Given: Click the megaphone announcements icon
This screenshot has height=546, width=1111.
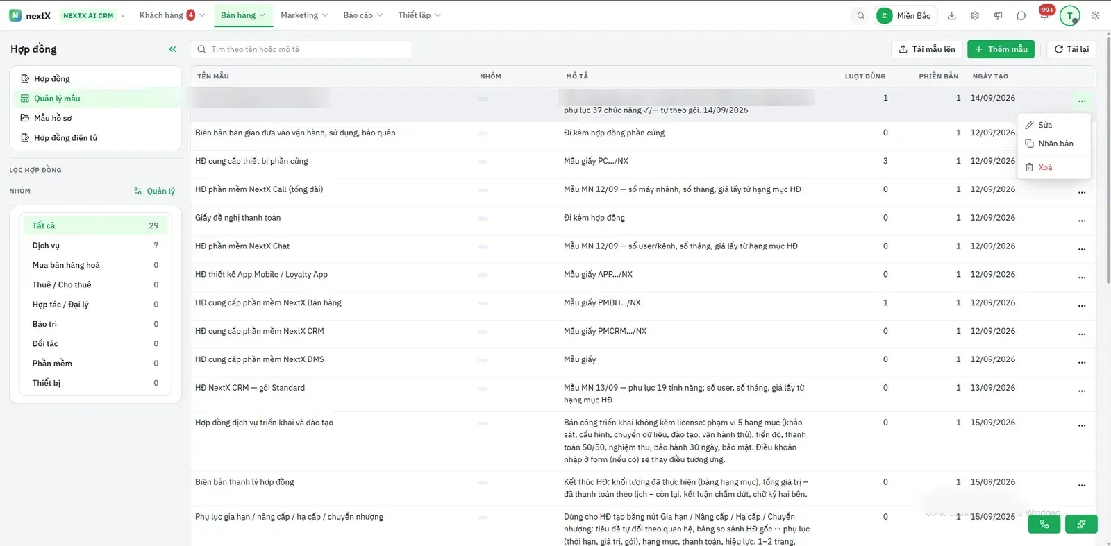Looking at the screenshot, I should tap(998, 15).
